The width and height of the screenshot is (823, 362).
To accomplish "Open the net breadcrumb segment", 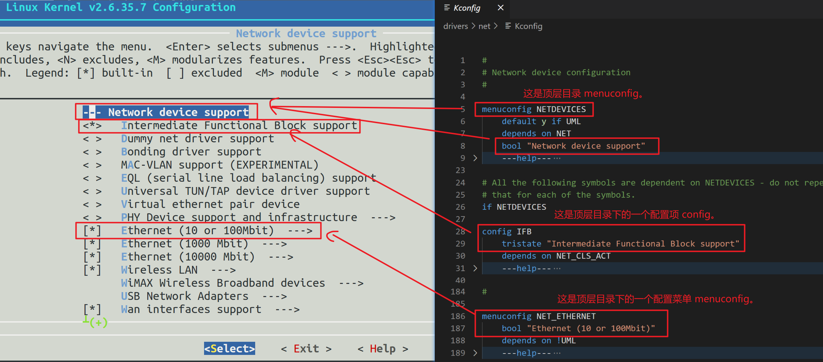I will (x=484, y=26).
